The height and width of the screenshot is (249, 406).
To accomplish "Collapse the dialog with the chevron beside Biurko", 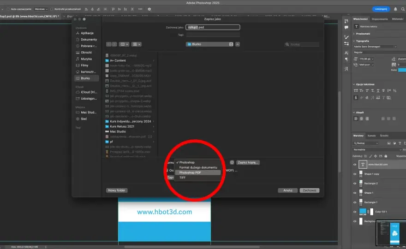I will (x=238, y=44).
